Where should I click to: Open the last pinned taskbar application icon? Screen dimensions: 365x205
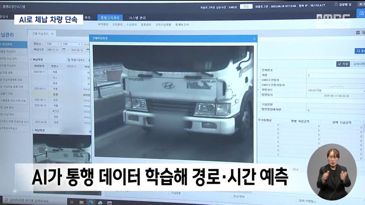pyautogui.click(x=109, y=203)
